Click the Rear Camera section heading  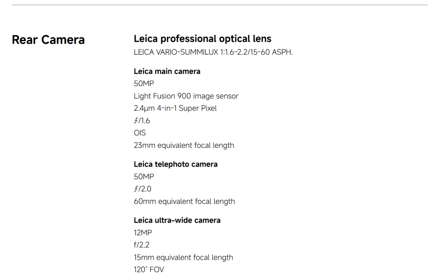(x=48, y=40)
